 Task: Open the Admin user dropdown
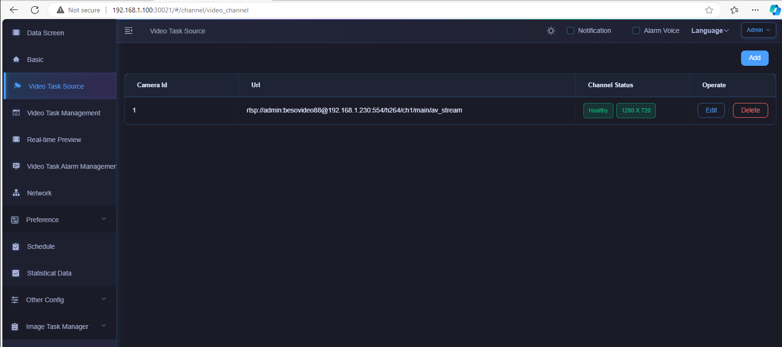758,30
